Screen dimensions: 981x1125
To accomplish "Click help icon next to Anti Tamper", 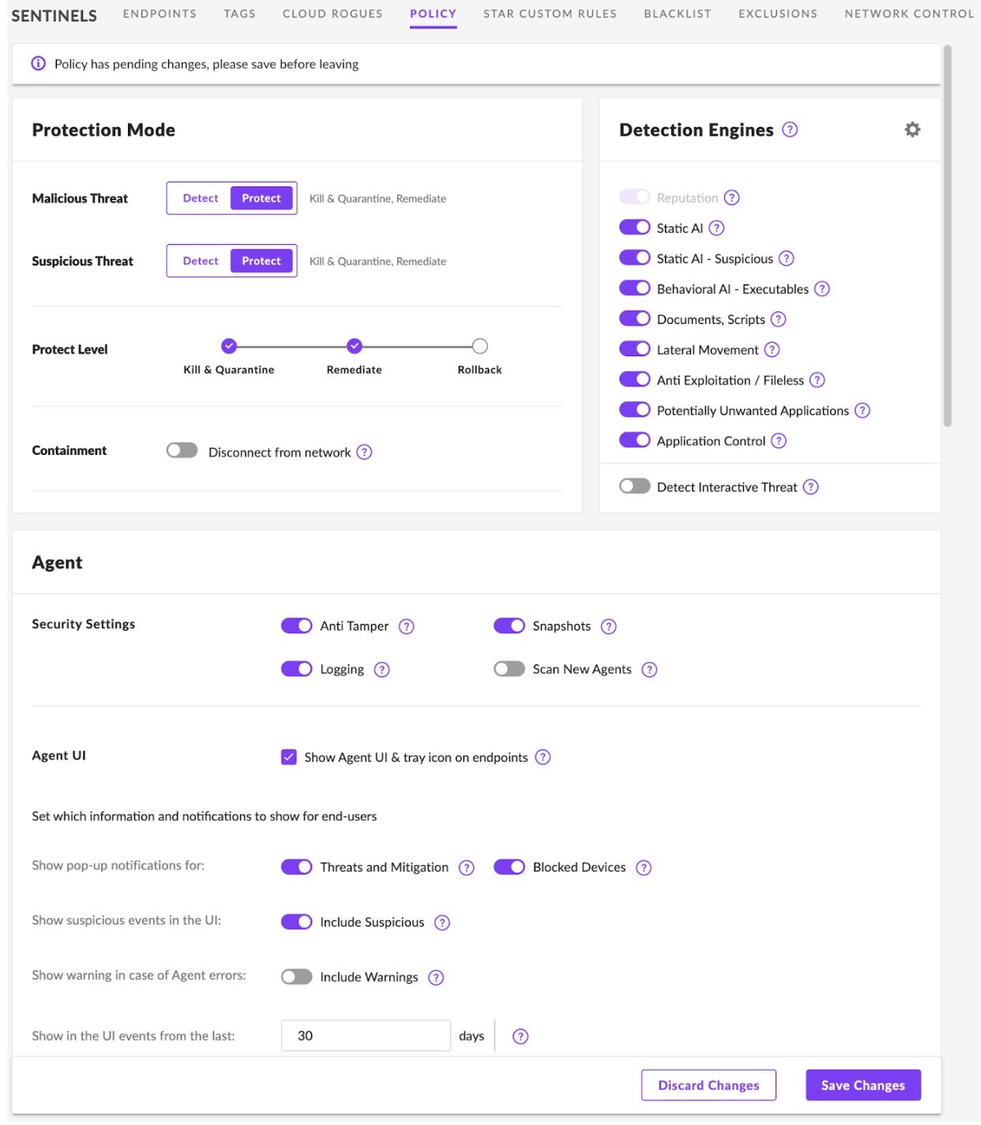I will tap(406, 626).
